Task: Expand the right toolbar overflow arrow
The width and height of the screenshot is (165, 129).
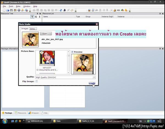Action: click(130, 11)
